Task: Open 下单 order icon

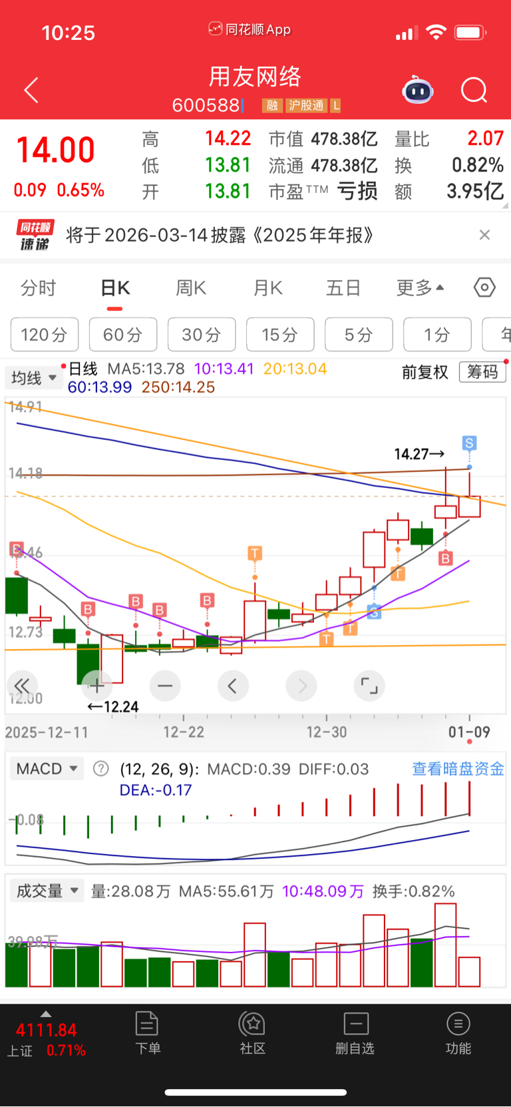Action: click(x=147, y=1033)
